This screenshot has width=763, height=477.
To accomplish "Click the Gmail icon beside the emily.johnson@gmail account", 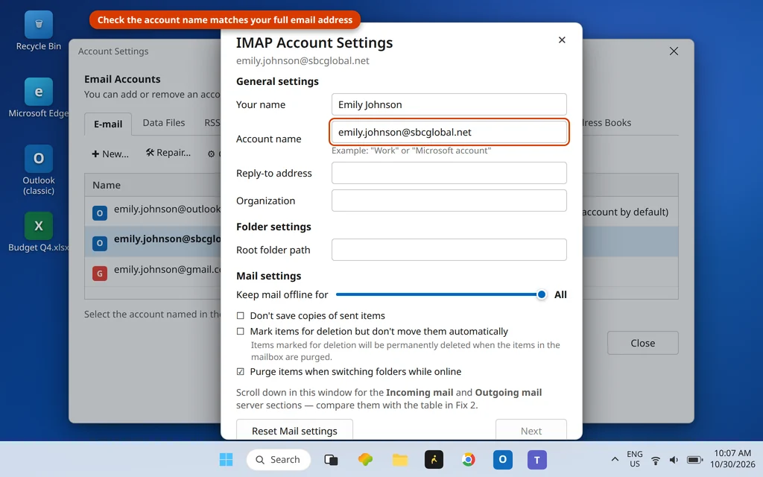I will (x=100, y=273).
